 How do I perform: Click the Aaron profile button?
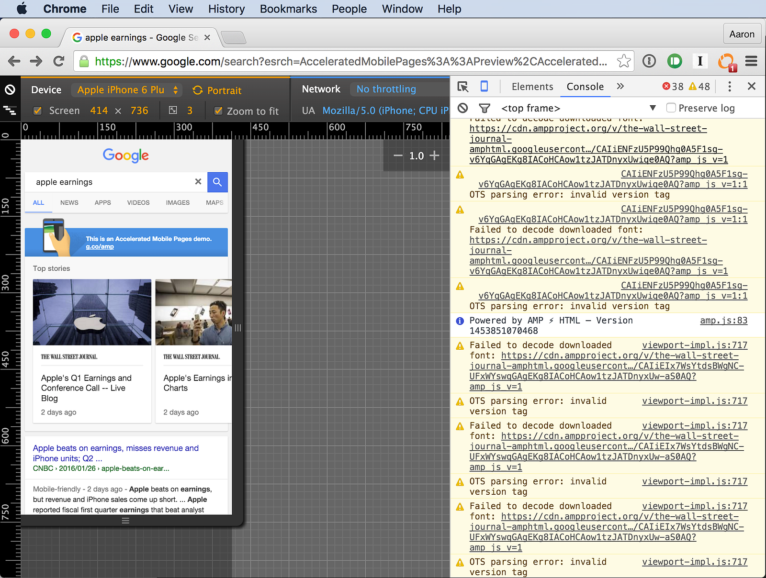[742, 34]
